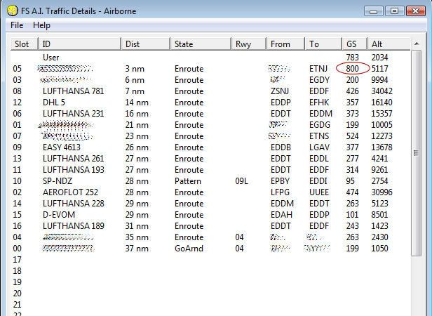This screenshot has width=432, height=316.
Task: Click destination ETNJ cell
Action: point(318,68)
